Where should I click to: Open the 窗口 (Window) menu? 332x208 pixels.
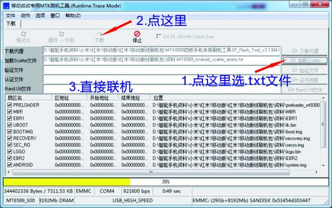(55, 15)
